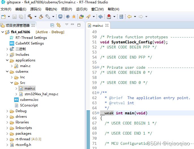Expand the drivers folder
Viewport: 194px width, 149px height.
pos(7,117)
